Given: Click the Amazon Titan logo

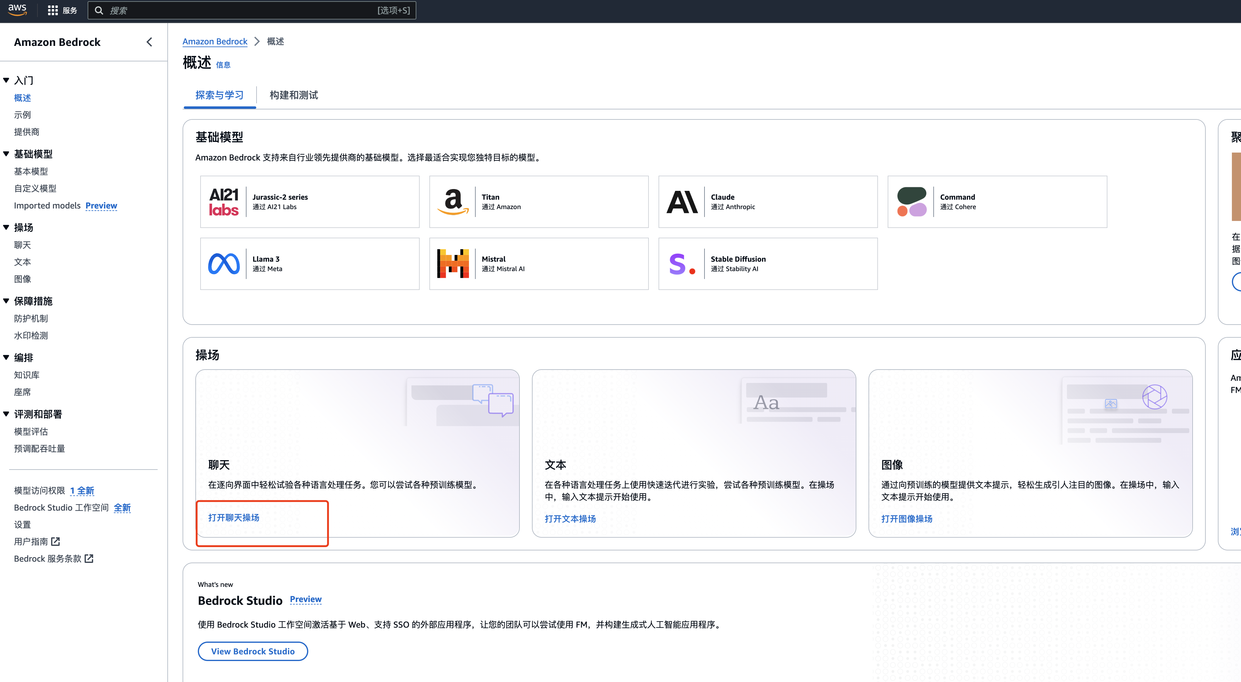Looking at the screenshot, I should [453, 202].
